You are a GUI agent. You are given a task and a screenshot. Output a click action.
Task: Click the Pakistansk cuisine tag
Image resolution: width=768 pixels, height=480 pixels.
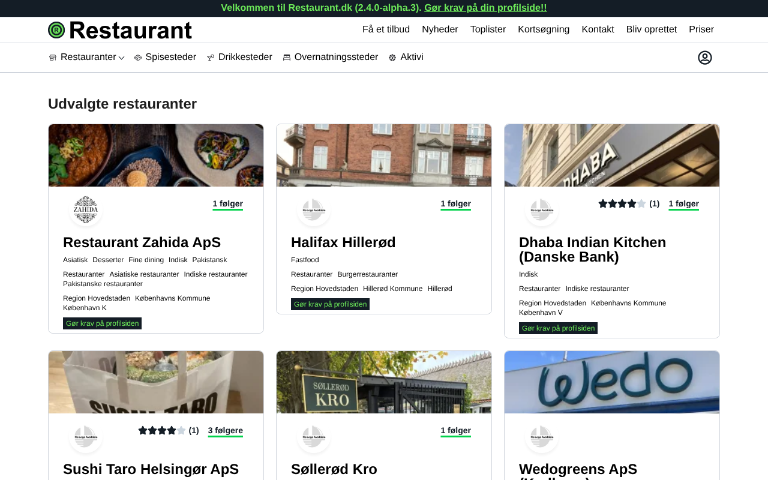[210, 260]
